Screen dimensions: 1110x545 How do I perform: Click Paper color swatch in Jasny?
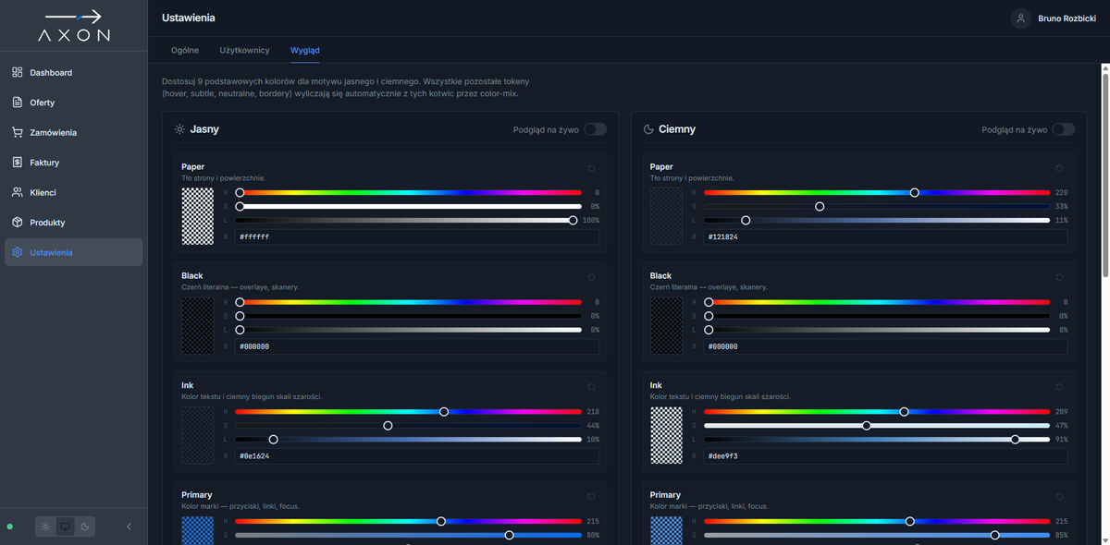198,216
